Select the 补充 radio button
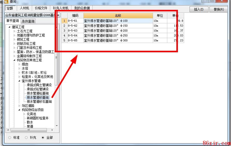This screenshot has height=146, width=231. [x=26, y=138]
